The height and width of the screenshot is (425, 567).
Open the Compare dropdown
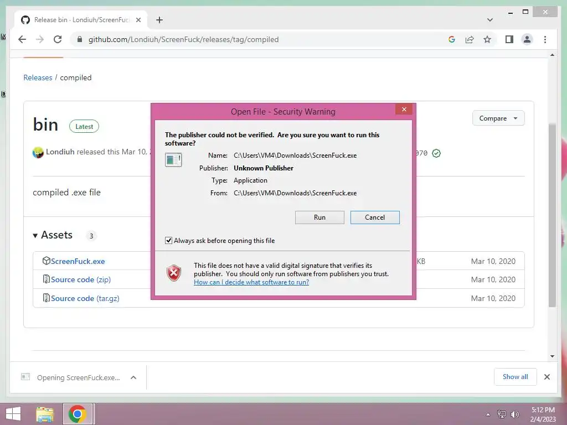click(x=498, y=118)
